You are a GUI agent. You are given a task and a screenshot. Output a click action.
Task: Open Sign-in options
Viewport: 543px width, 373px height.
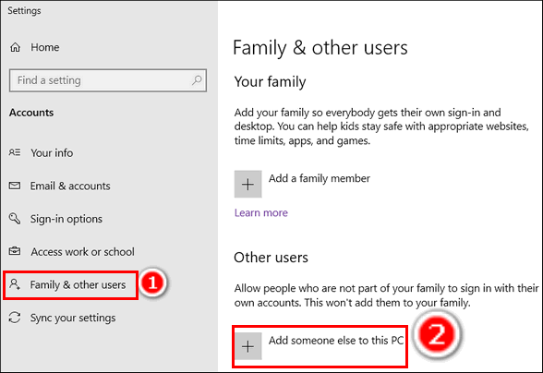pos(66,219)
